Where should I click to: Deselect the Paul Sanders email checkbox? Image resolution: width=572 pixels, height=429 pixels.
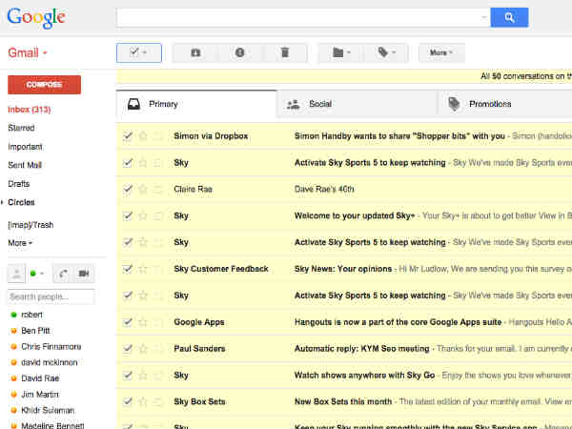[x=128, y=349]
